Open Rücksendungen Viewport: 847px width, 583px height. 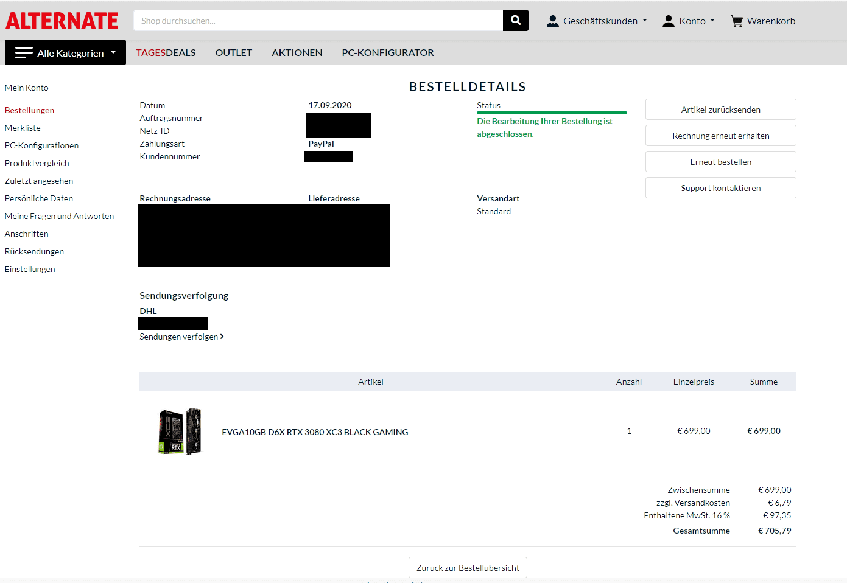coord(34,251)
